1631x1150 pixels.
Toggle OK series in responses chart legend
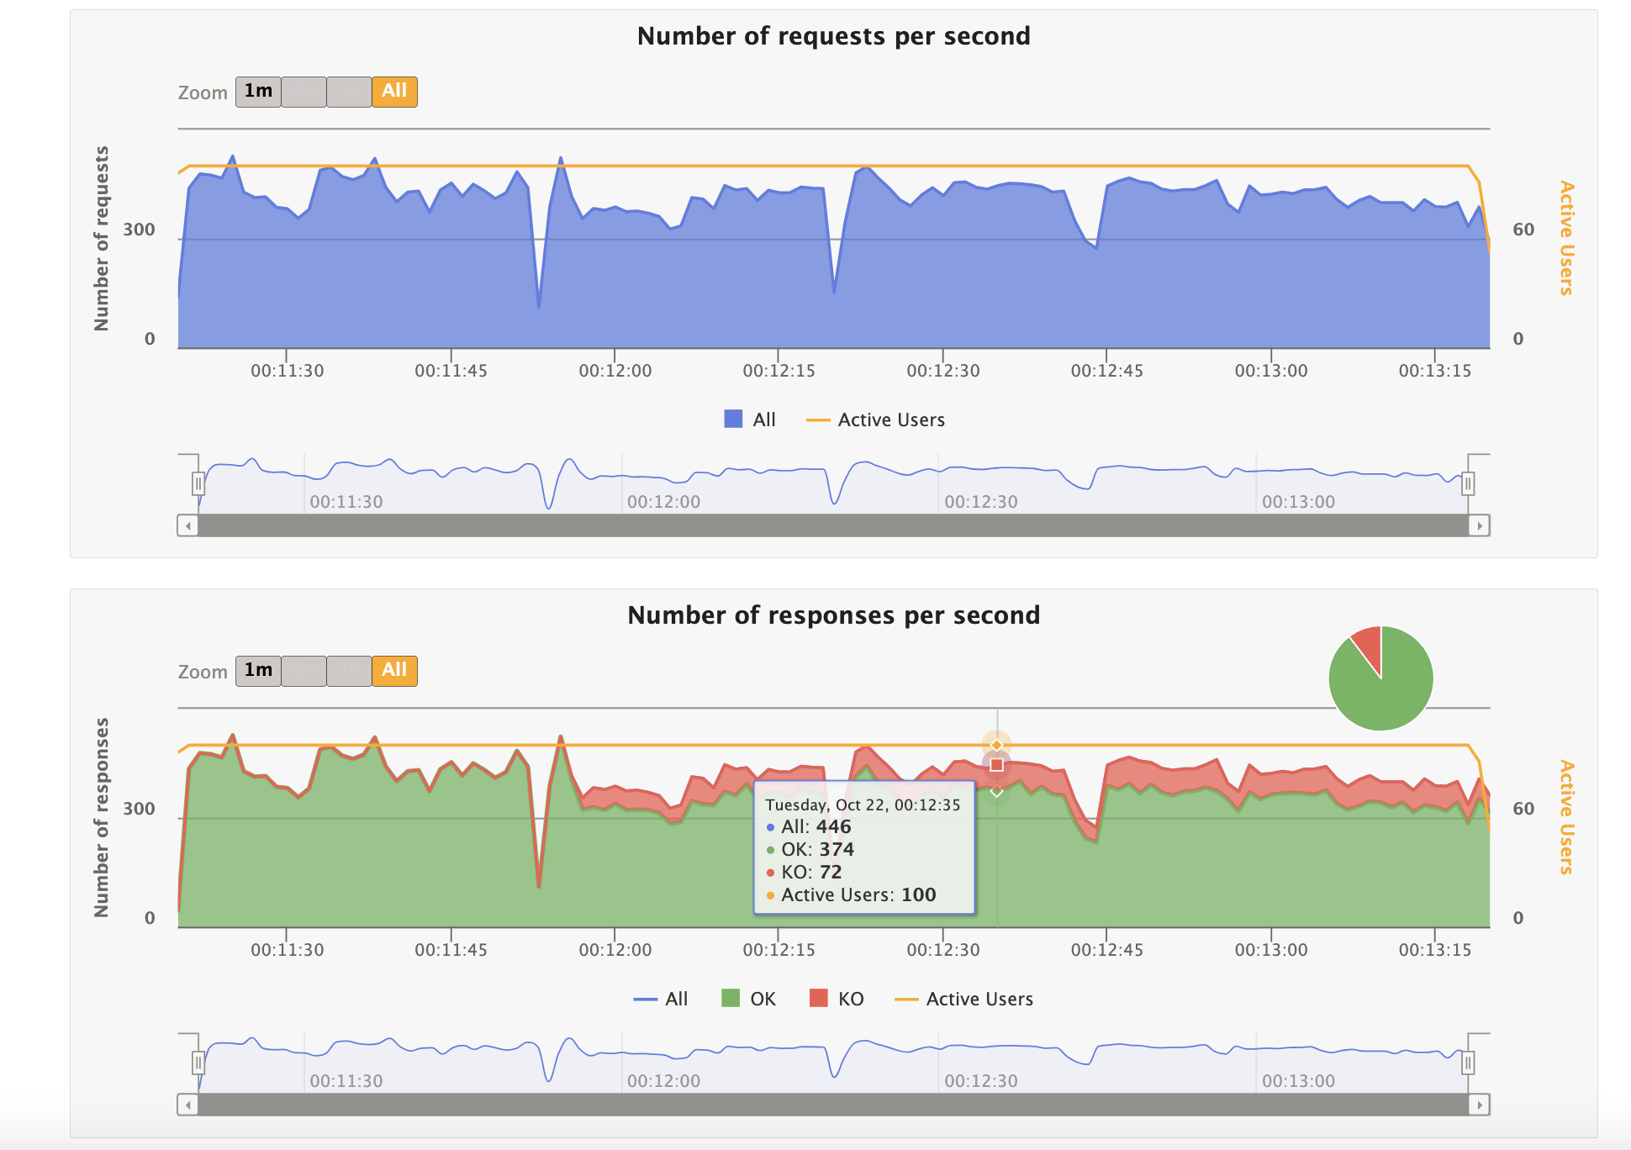click(748, 999)
